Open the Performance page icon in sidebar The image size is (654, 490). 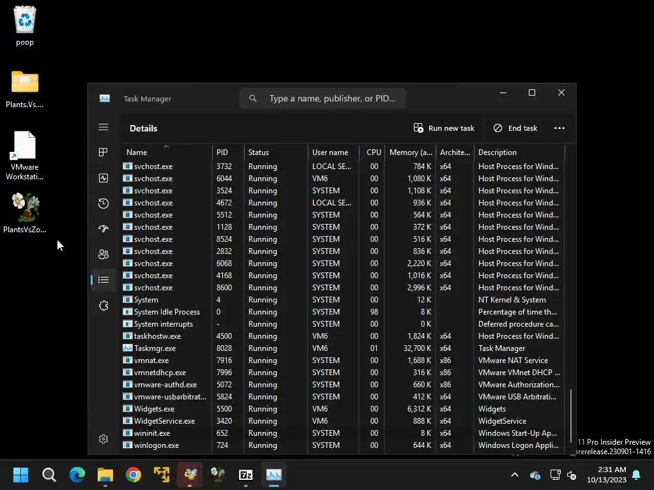(x=103, y=178)
